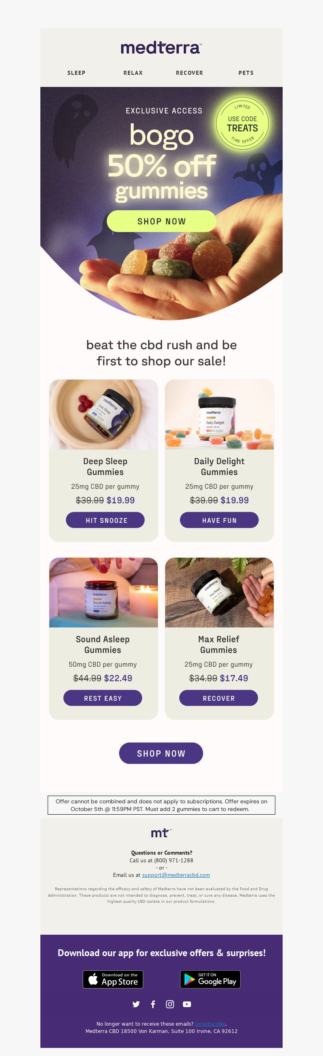323x1056 pixels.
Task: Click the REST EASY button
Action: coord(103,698)
